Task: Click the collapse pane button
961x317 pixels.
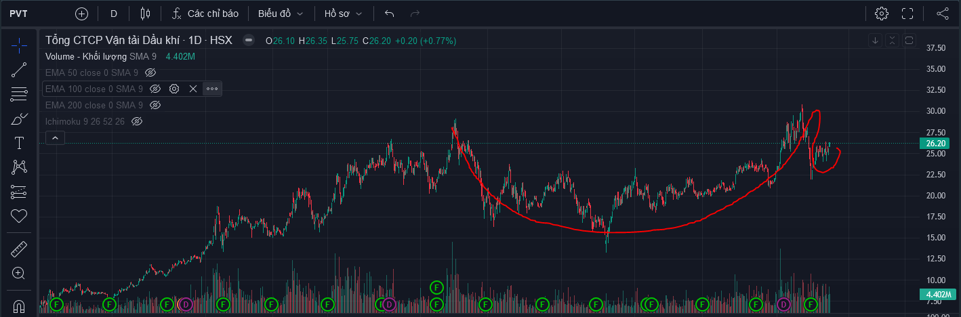Action: point(893,40)
